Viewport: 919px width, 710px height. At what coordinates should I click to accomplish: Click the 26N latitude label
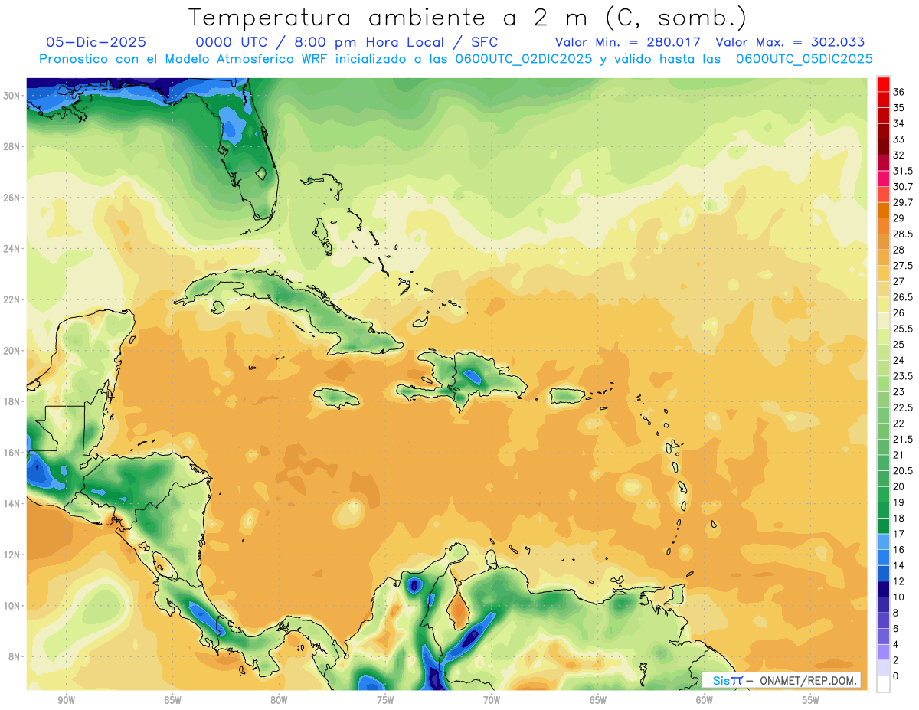tap(12, 197)
